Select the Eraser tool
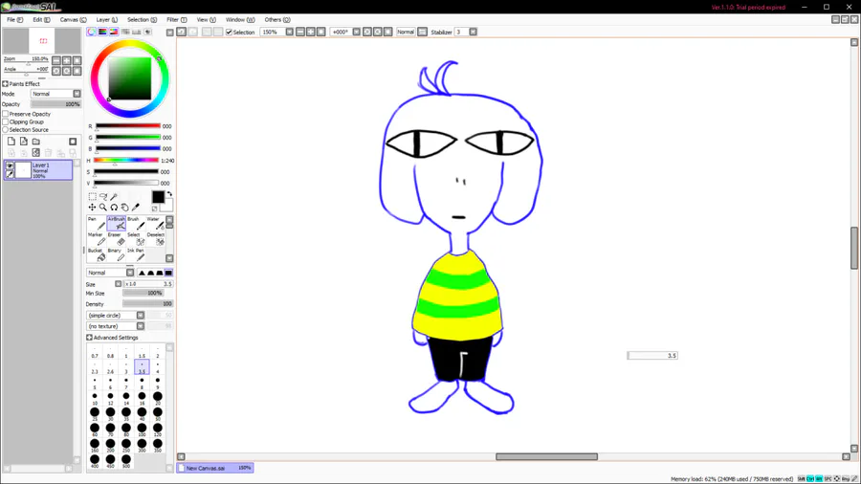 click(117, 239)
